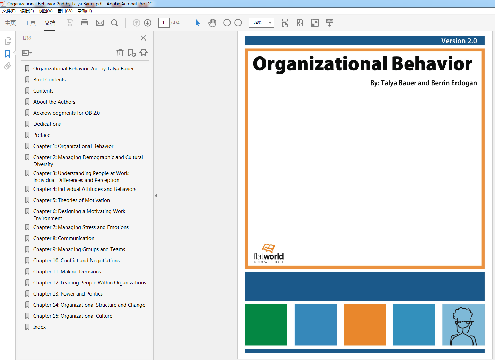Select the top-level Organizational Behavior 2nd bookmark

(x=84, y=69)
